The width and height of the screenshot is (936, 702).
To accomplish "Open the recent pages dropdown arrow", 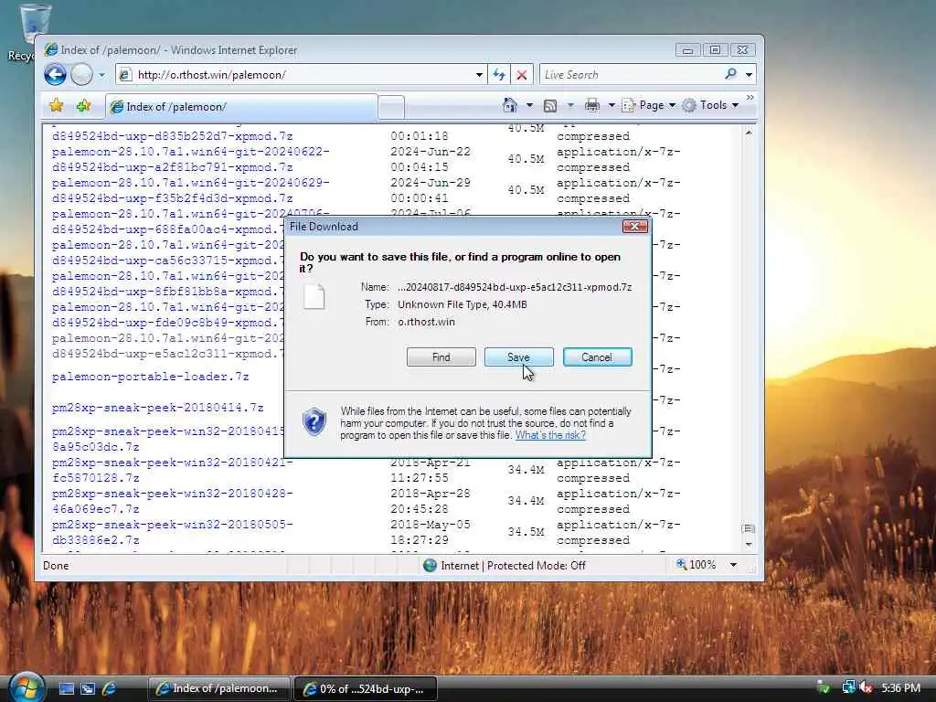I will pyautogui.click(x=101, y=75).
